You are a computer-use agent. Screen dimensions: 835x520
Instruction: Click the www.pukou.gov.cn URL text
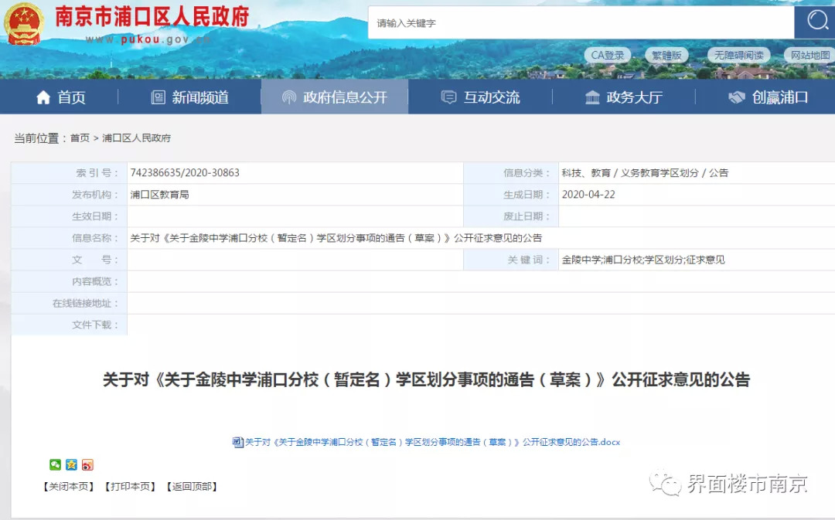tap(148, 39)
